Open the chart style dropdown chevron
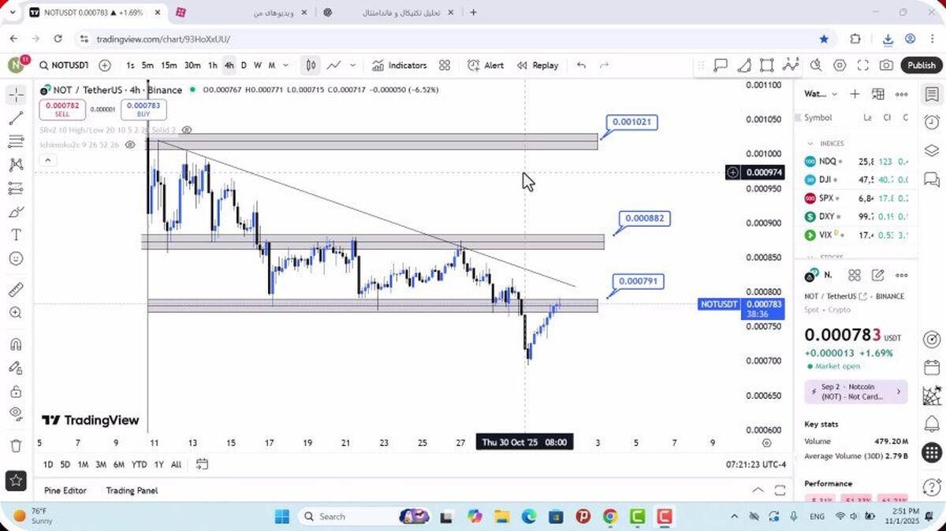Viewport: 946px width, 531px height. (x=352, y=65)
